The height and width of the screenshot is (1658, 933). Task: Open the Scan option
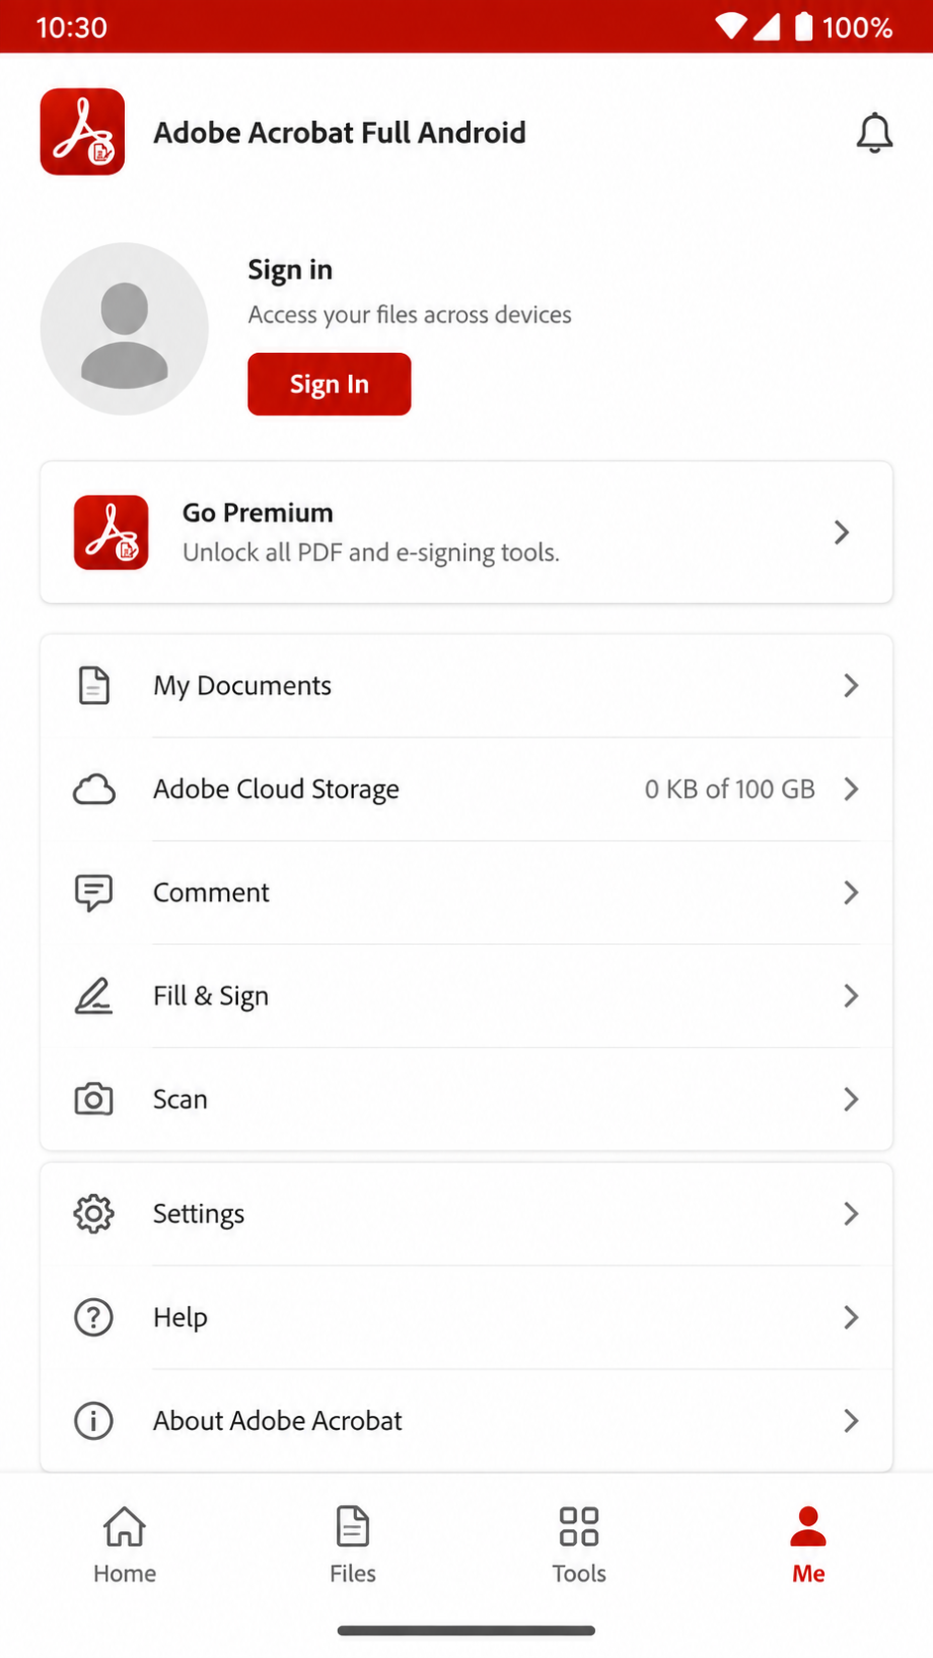[x=466, y=1099]
